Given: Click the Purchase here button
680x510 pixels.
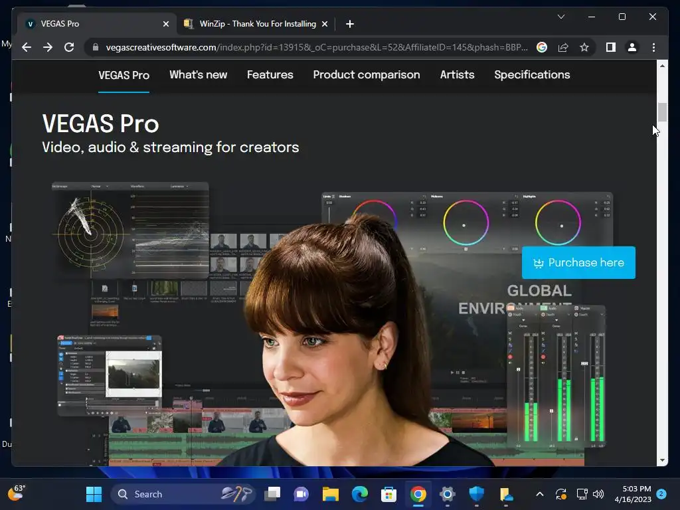Looking at the screenshot, I should (x=578, y=262).
